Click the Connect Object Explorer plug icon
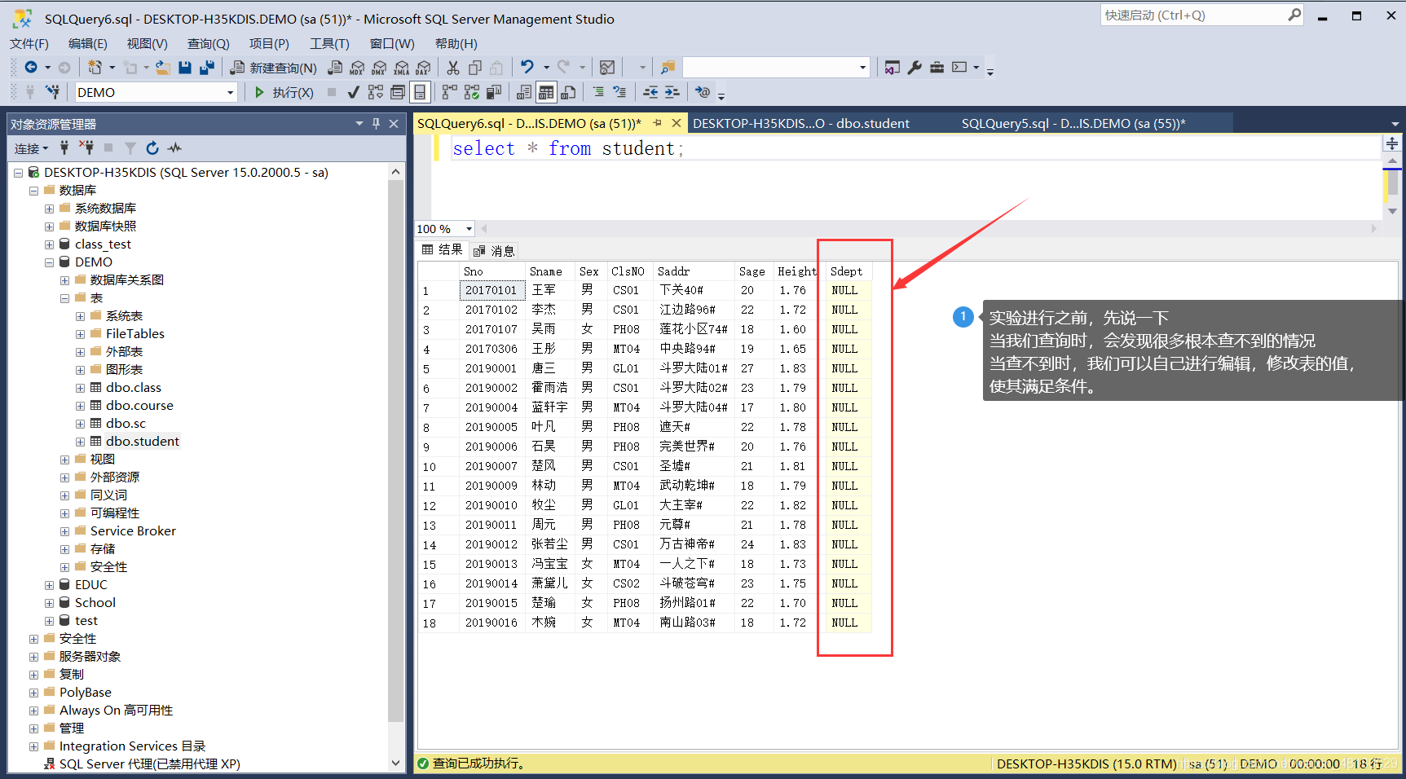Screen dimensions: 1406x779 (x=64, y=147)
